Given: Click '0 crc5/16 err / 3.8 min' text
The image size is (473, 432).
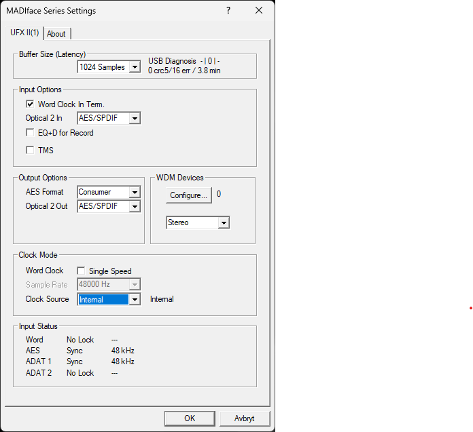Looking at the screenshot, I should tap(184, 71).
